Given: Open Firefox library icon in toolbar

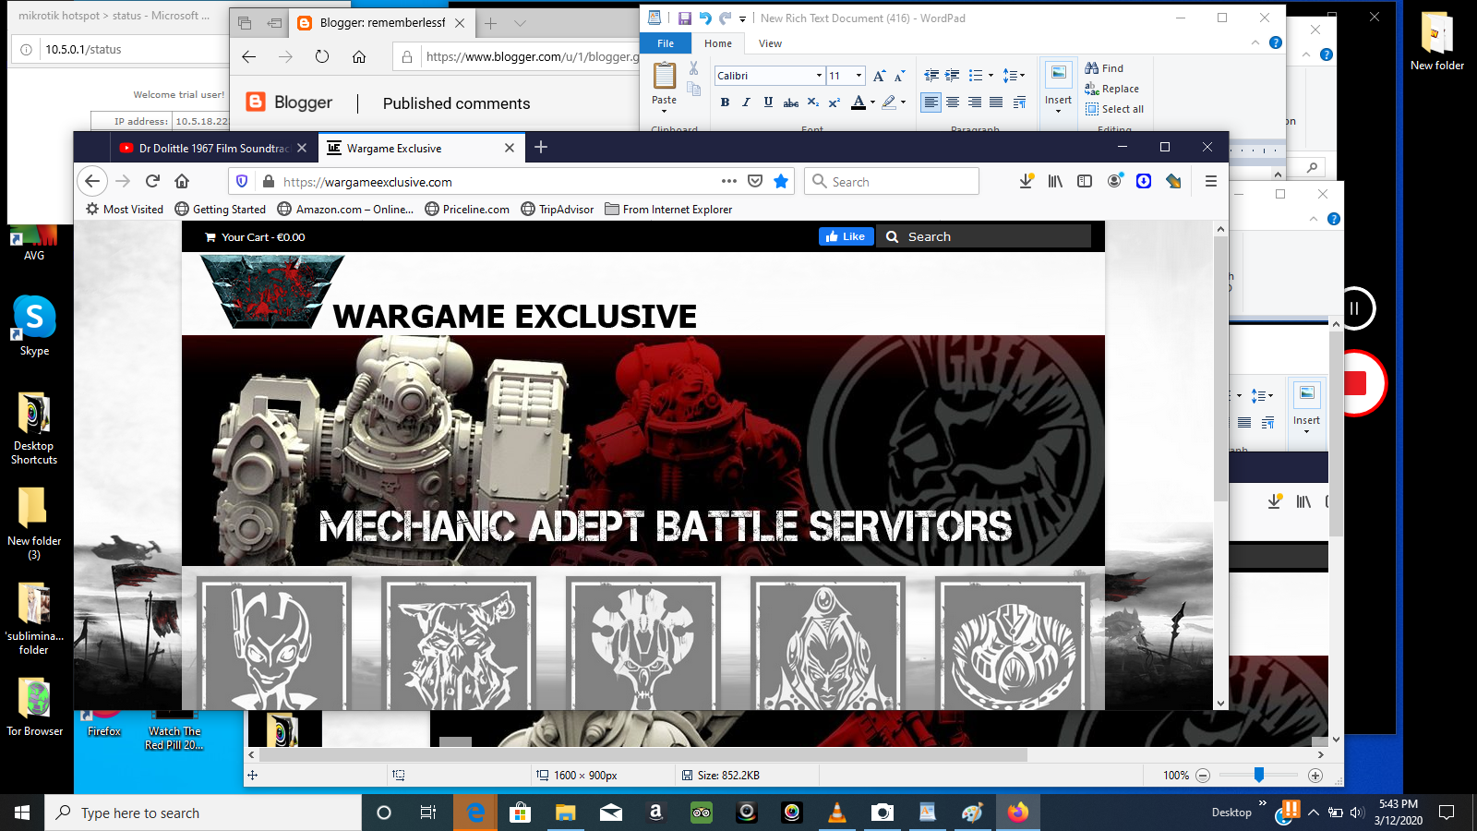Looking at the screenshot, I should (1055, 181).
